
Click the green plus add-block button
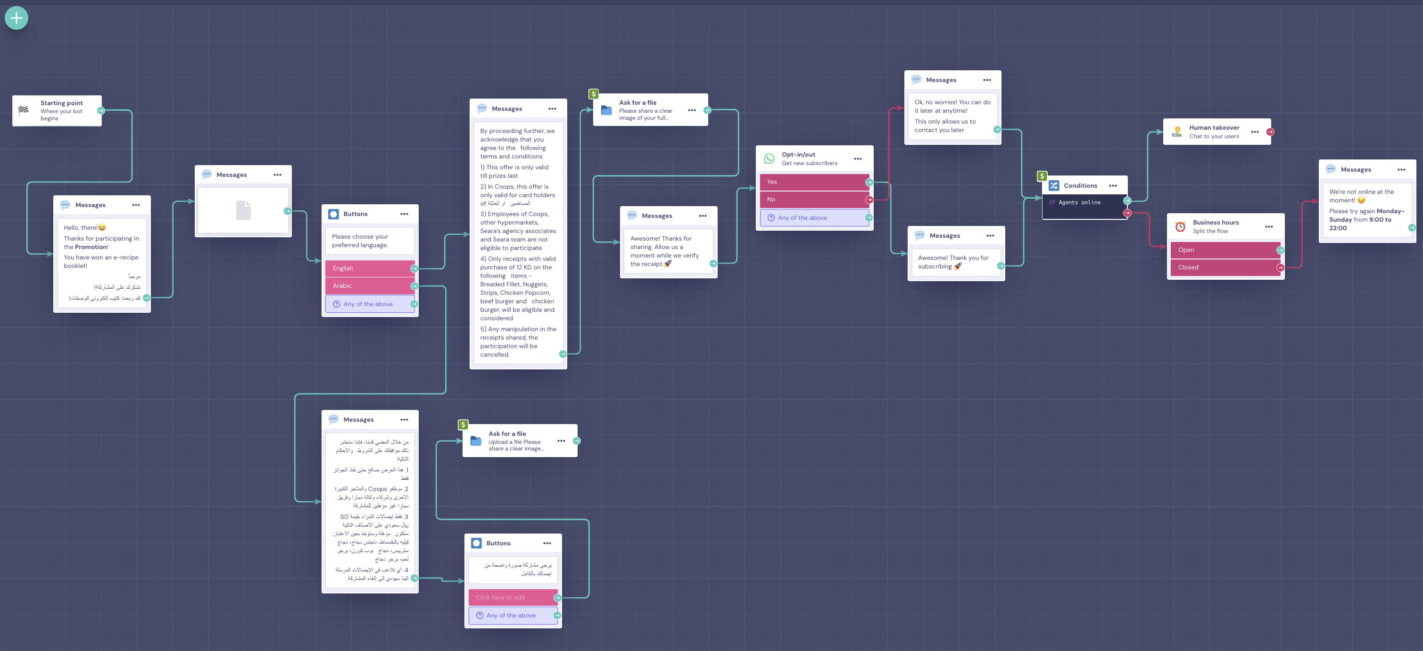17,18
